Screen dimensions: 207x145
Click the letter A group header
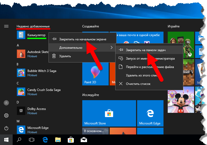(18, 45)
